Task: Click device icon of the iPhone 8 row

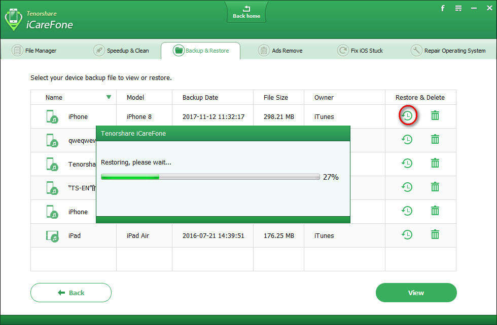Action: pyautogui.click(x=52, y=116)
